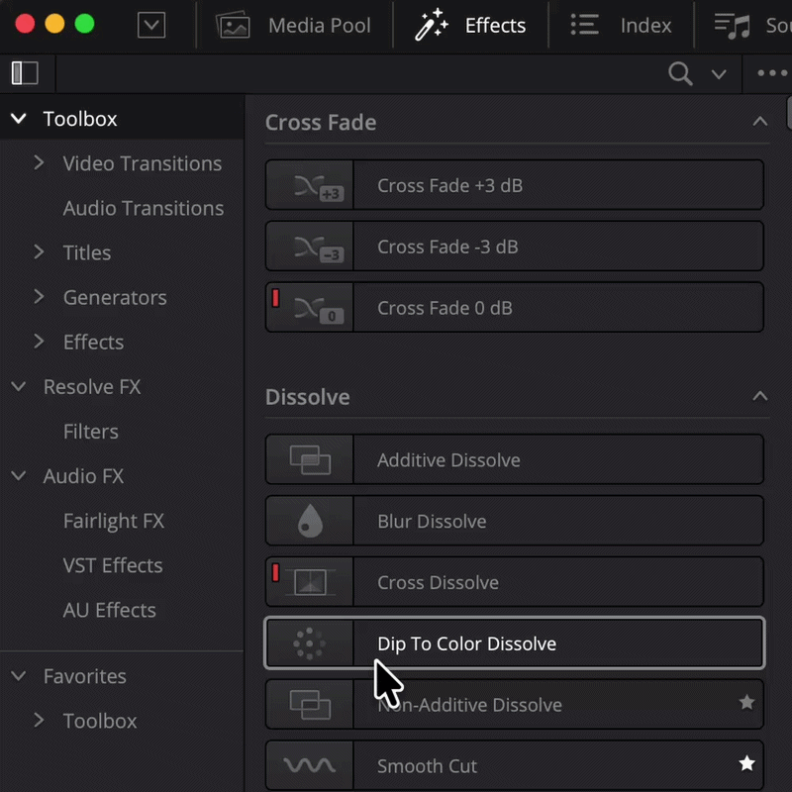Click the green fullscreen window button
This screenshot has height=792, width=792.
coord(84,24)
